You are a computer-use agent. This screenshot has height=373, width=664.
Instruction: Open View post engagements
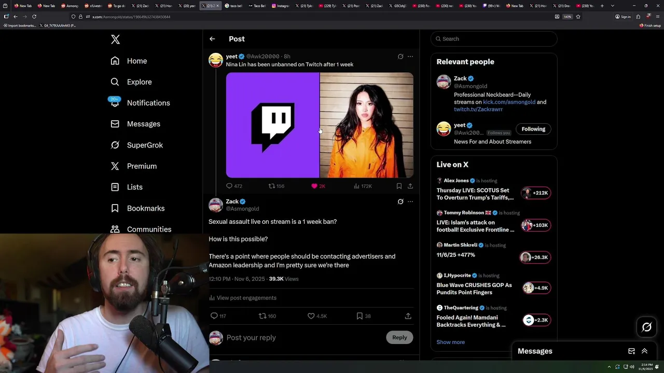point(243,298)
